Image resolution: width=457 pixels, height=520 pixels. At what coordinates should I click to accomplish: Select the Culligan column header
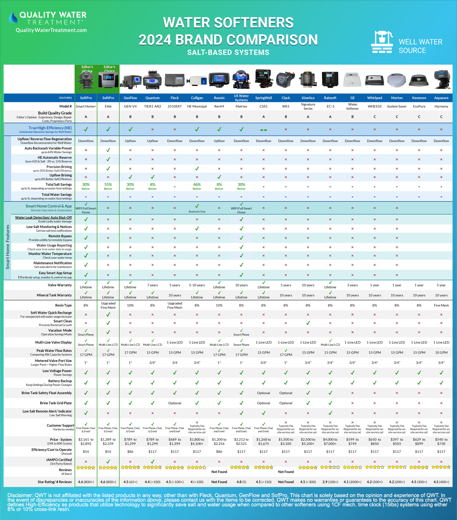click(x=197, y=98)
